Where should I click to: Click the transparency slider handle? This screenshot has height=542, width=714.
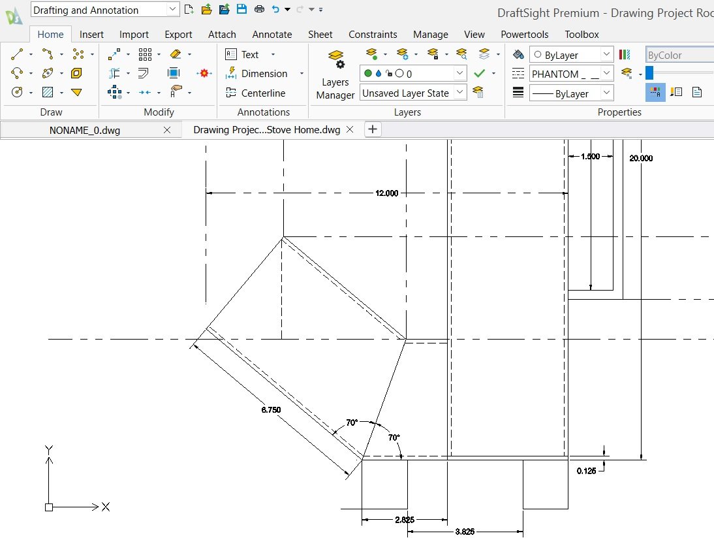tap(649, 73)
